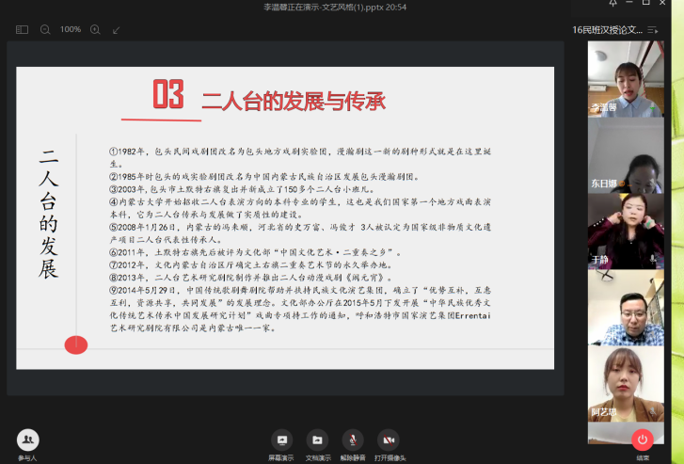Click meeting title 16民班汉授论文

pyautogui.click(x=607, y=30)
